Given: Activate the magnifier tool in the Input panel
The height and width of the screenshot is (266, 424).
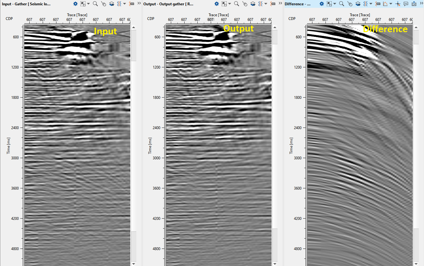Looking at the screenshot, I should (x=95, y=4).
